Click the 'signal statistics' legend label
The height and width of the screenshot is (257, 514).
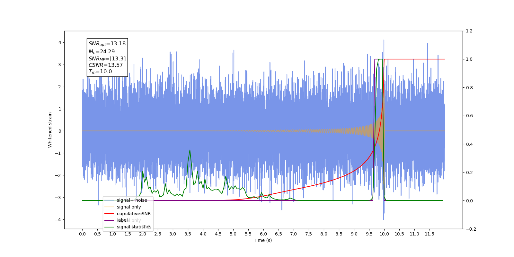(x=134, y=227)
